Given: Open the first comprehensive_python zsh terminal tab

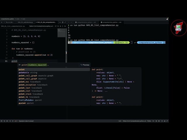Looking at the screenshot, I should click(86, 22).
